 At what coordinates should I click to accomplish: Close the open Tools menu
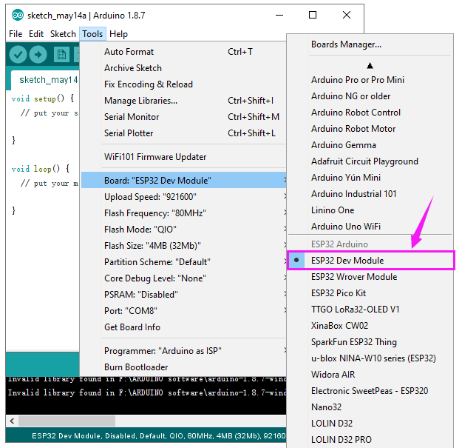92,34
